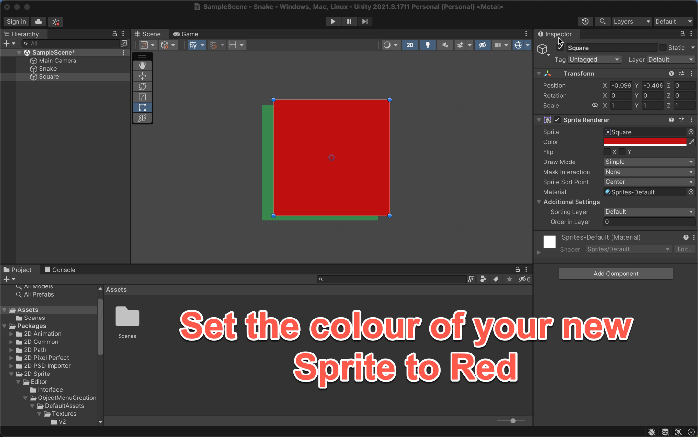This screenshot has height=437, width=698.
Task: Toggle 2D view mode
Action: [x=410, y=45]
